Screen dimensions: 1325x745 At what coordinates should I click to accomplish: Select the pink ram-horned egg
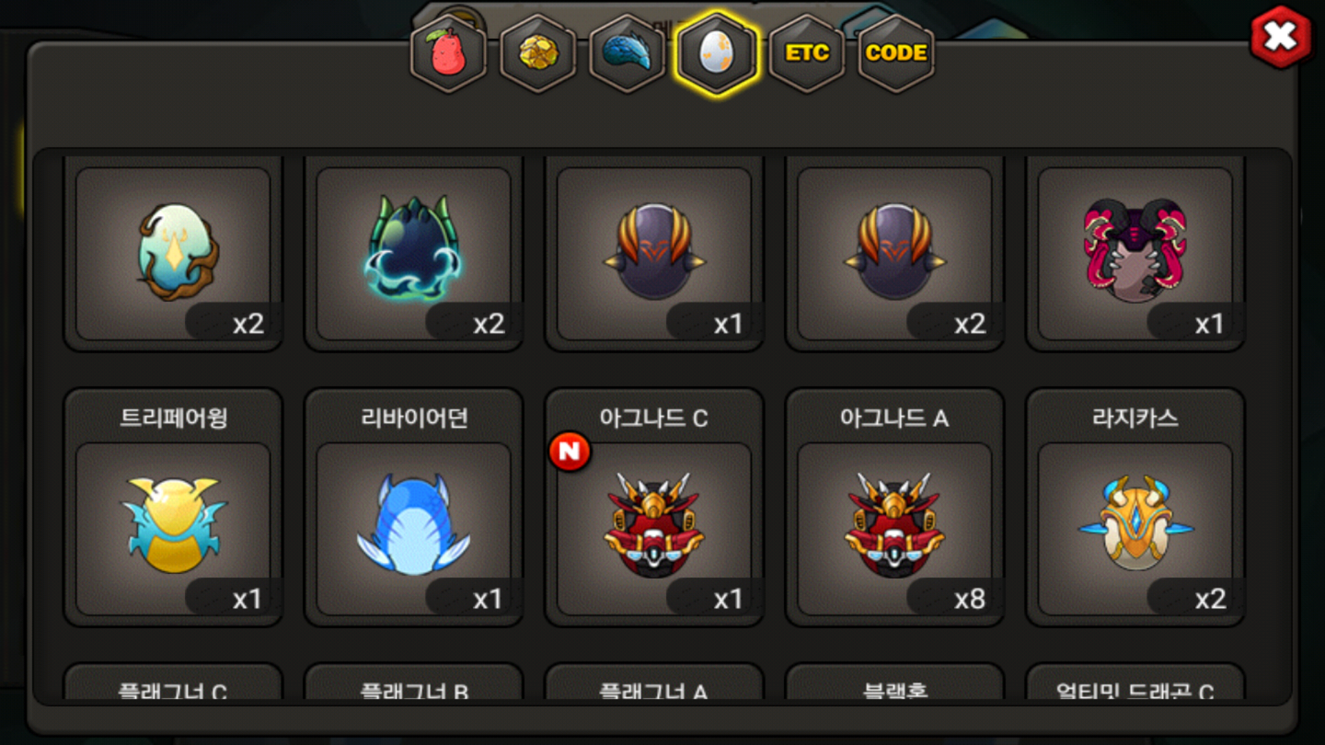(1135, 253)
